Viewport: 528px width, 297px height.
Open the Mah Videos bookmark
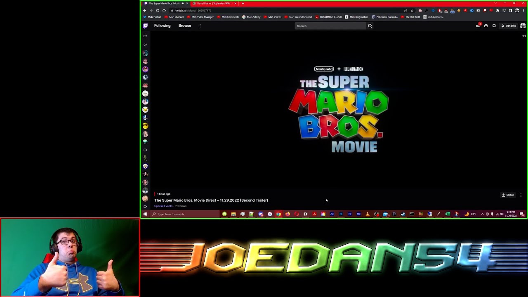pyautogui.click(x=272, y=17)
